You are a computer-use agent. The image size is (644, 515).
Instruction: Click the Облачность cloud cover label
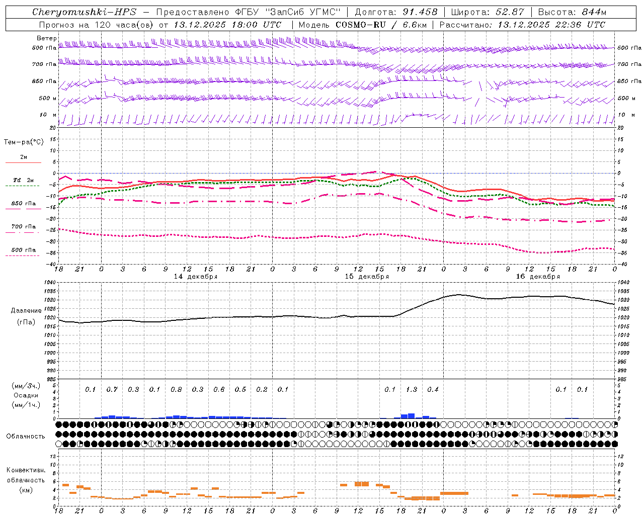point(26,437)
